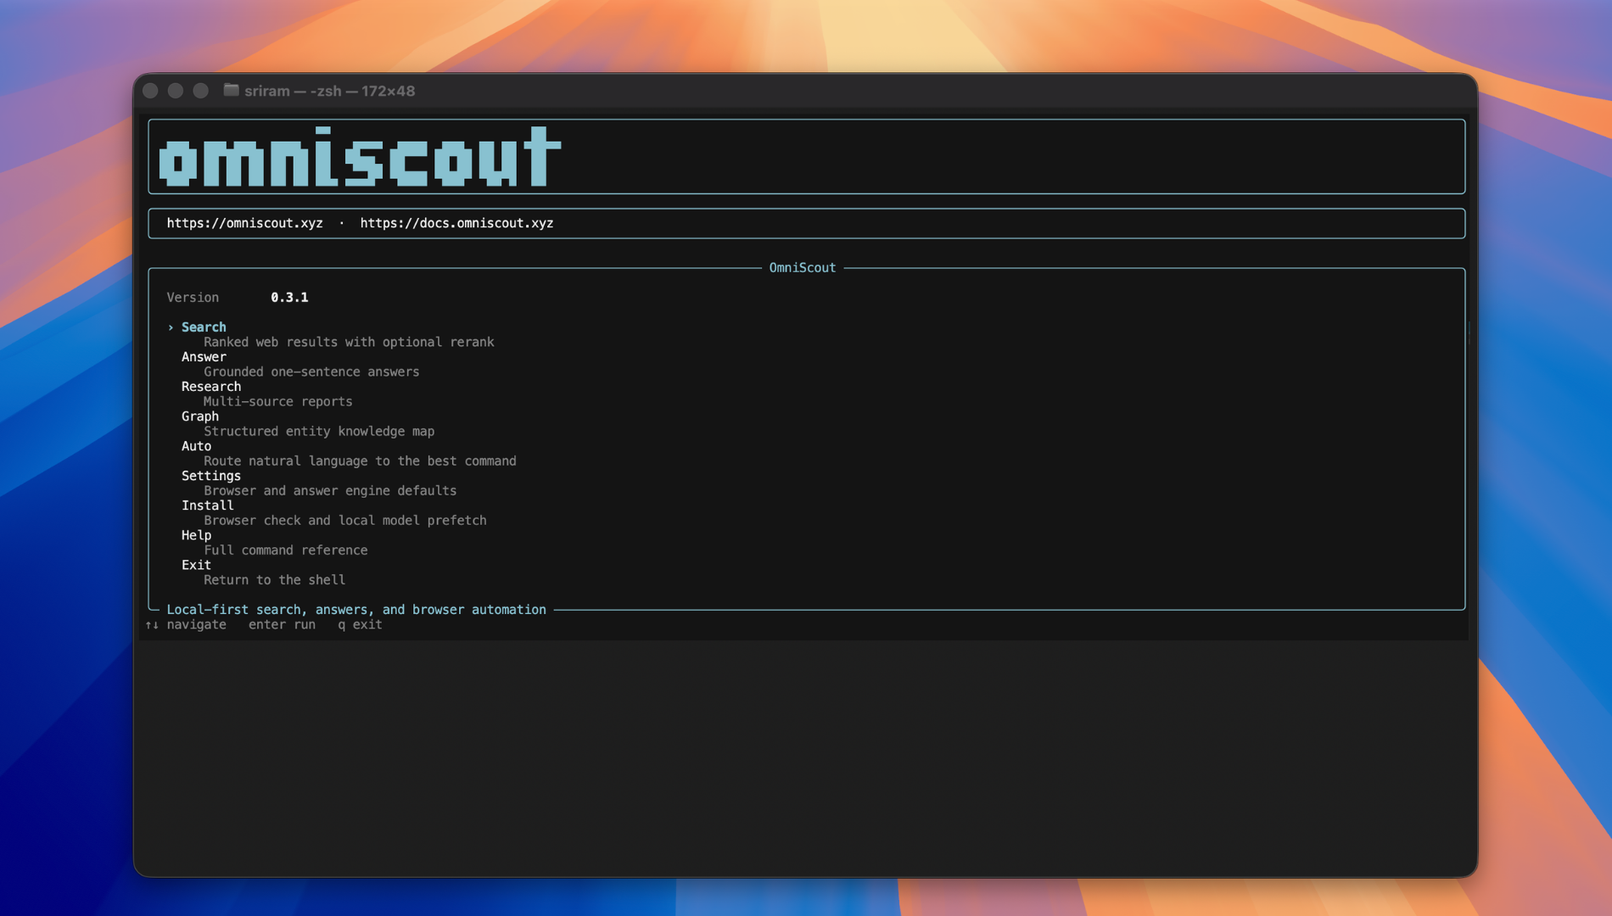This screenshot has height=916, width=1612.
Task: Select the Install menu entry
Action: pyautogui.click(x=207, y=505)
